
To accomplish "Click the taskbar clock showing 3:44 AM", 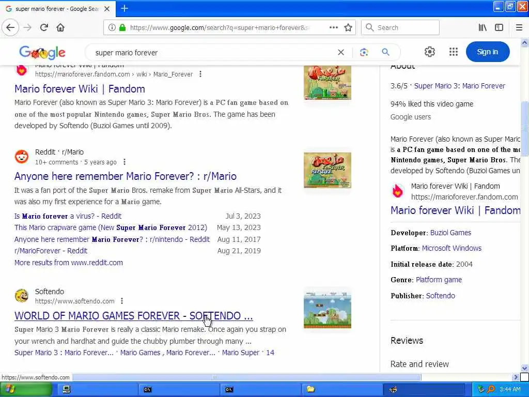I will (x=510, y=389).
